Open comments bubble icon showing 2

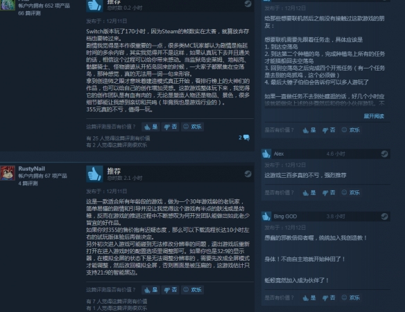point(244,138)
